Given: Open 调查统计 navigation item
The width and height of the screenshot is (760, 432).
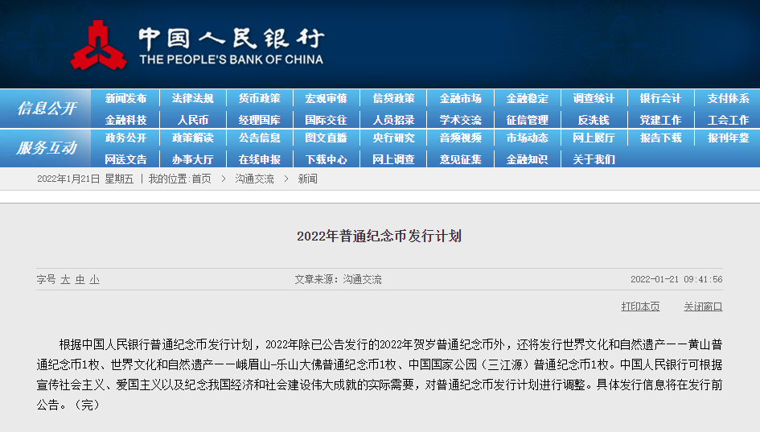Looking at the screenshot, I should point(594,98).
